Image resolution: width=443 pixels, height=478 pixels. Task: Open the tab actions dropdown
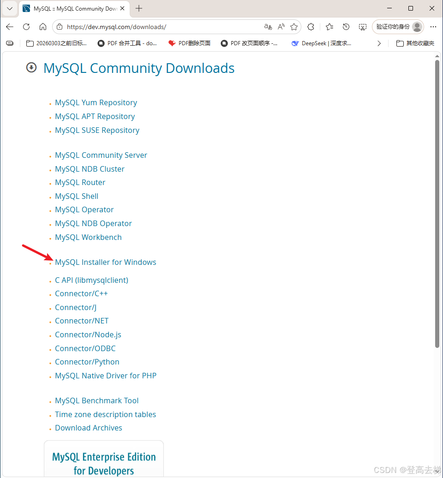coord(9,8)
